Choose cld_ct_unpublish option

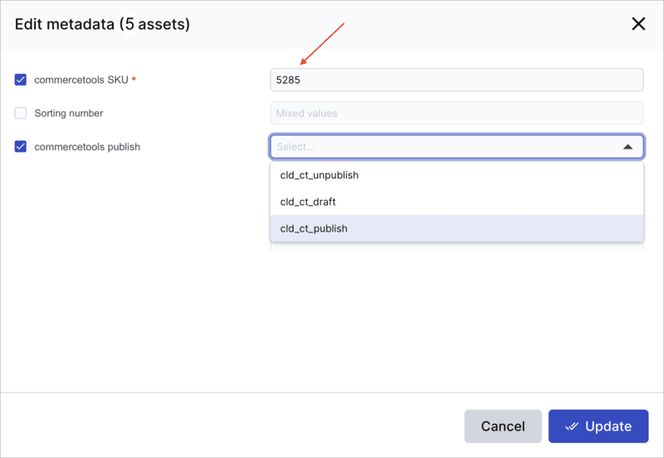point(456,175)
